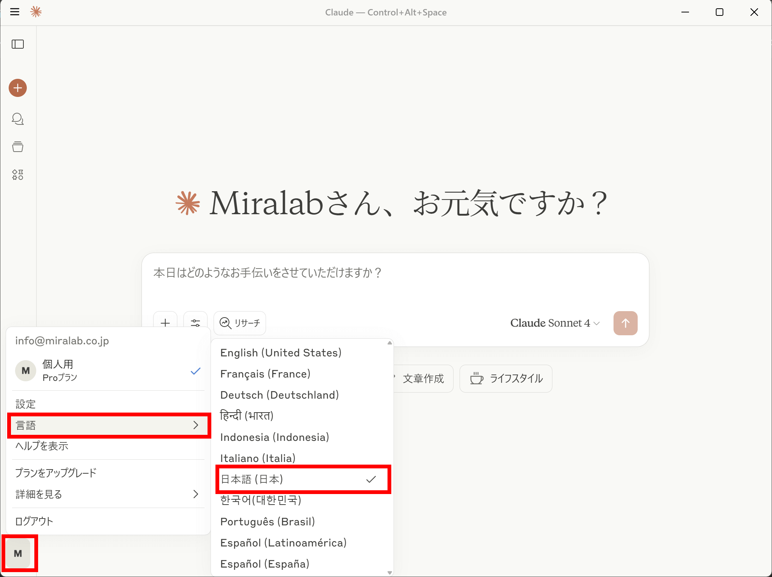
Task: Click the M profile avatar at bottom left
Action: click(x=18, y=553)
